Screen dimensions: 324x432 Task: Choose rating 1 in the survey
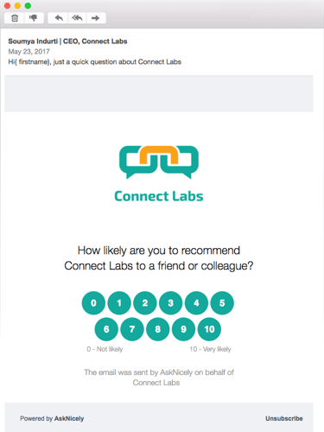(x=119, y=303)
